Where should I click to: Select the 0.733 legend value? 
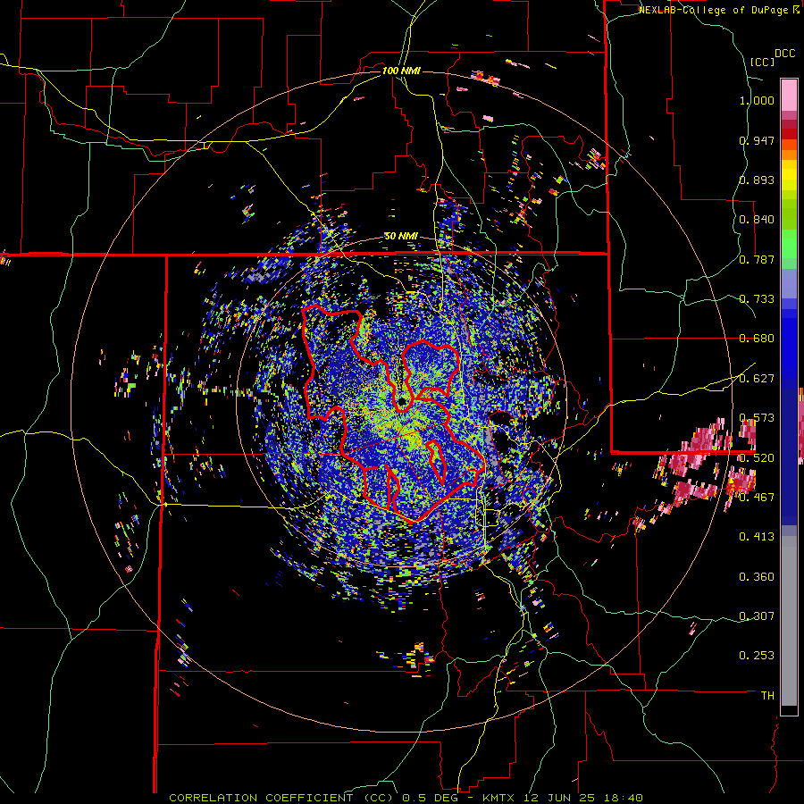pos(757,299)
